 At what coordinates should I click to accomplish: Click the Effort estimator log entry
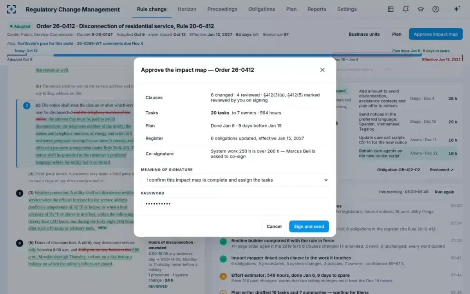point(341,278)
